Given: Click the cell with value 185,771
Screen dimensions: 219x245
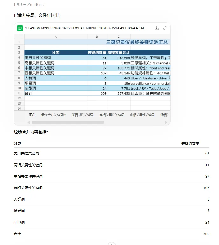Looking at the screenshot, I should click(x=118, y=68).
